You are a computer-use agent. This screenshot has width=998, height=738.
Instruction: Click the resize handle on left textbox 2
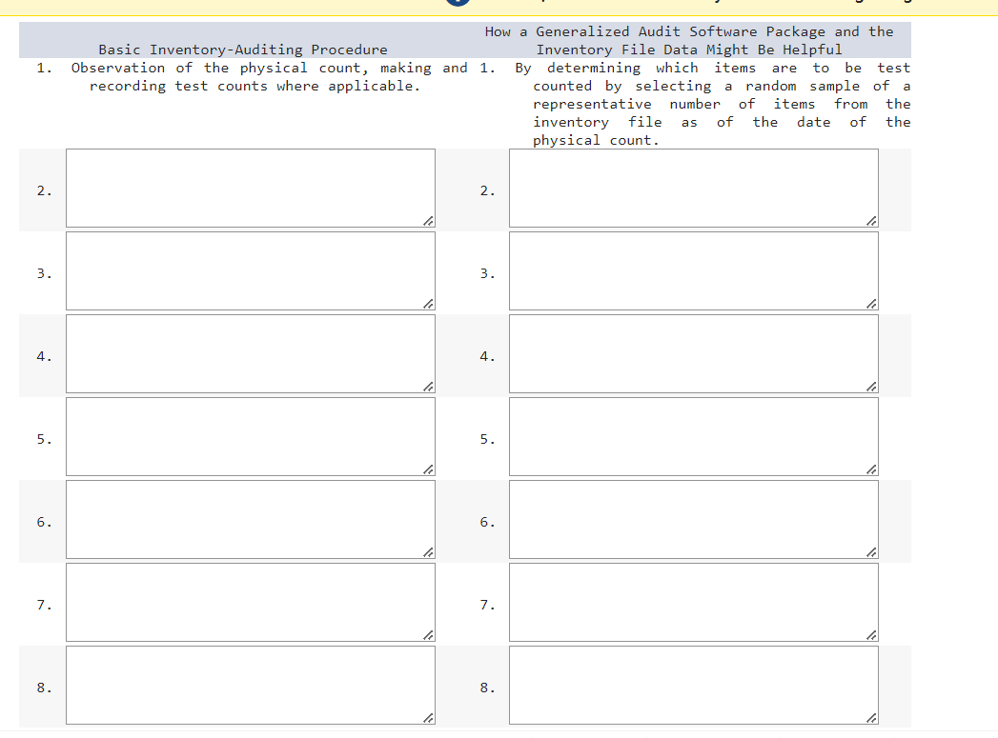coord(430,221)
